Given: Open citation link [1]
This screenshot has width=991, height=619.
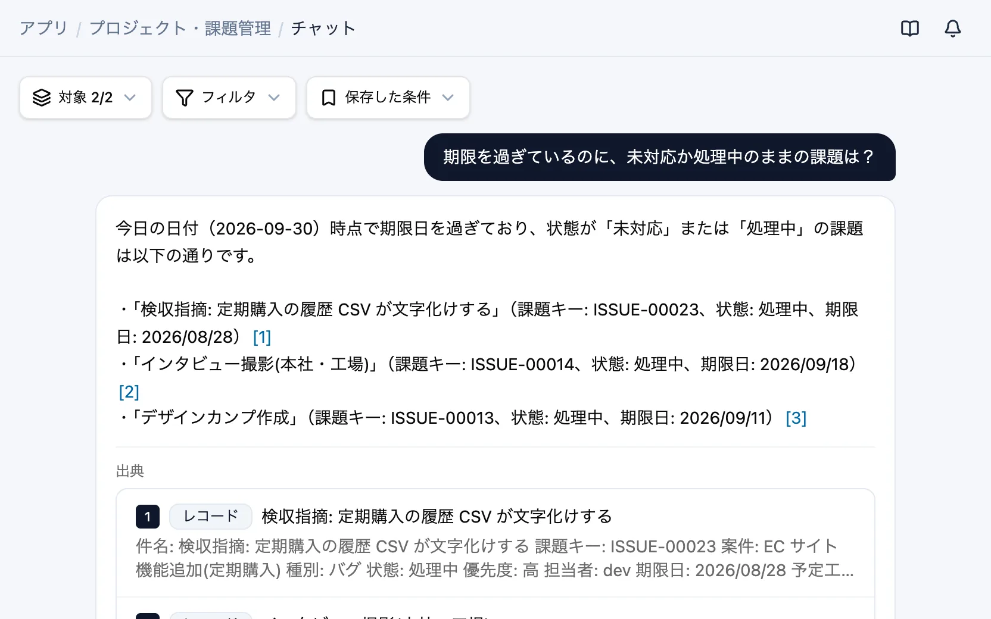Looking at the screenshot, I should 262,337.
